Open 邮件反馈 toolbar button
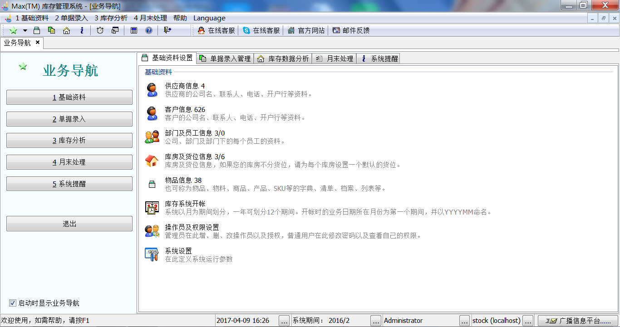 [351, 30]
